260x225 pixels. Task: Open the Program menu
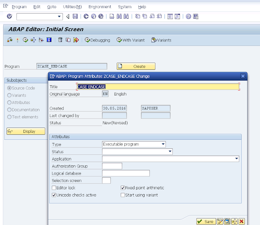(x=19, y=7)
